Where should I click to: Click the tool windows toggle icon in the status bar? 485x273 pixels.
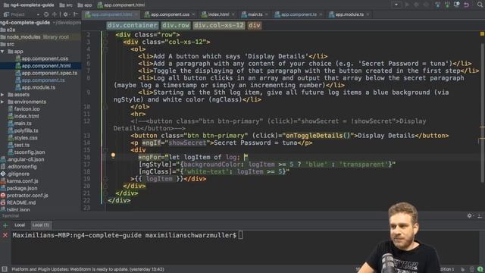click(5, 269)
